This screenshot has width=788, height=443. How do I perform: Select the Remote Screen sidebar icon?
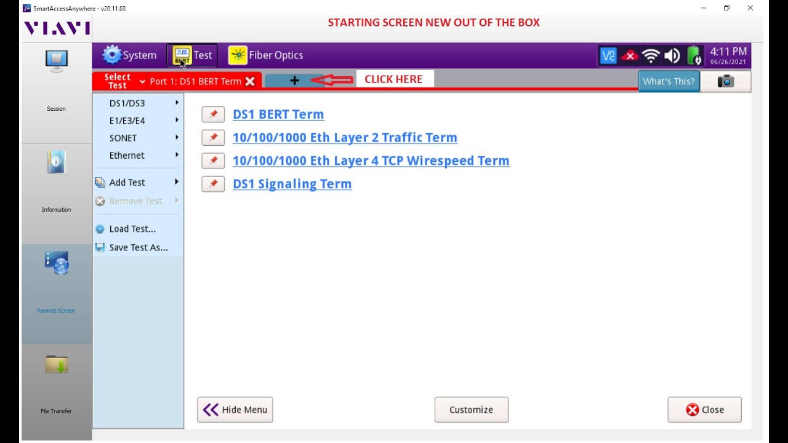pyautogui.click(x=57, y=263)
